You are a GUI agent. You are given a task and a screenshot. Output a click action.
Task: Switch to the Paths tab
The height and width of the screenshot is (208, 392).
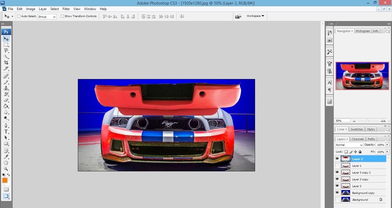pos(371,139)
